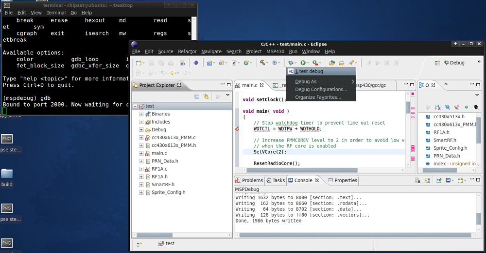Screen dimensions: 486x253
Task: Open the 'Debug As' submenu
Action: click(x=321, y=81)
